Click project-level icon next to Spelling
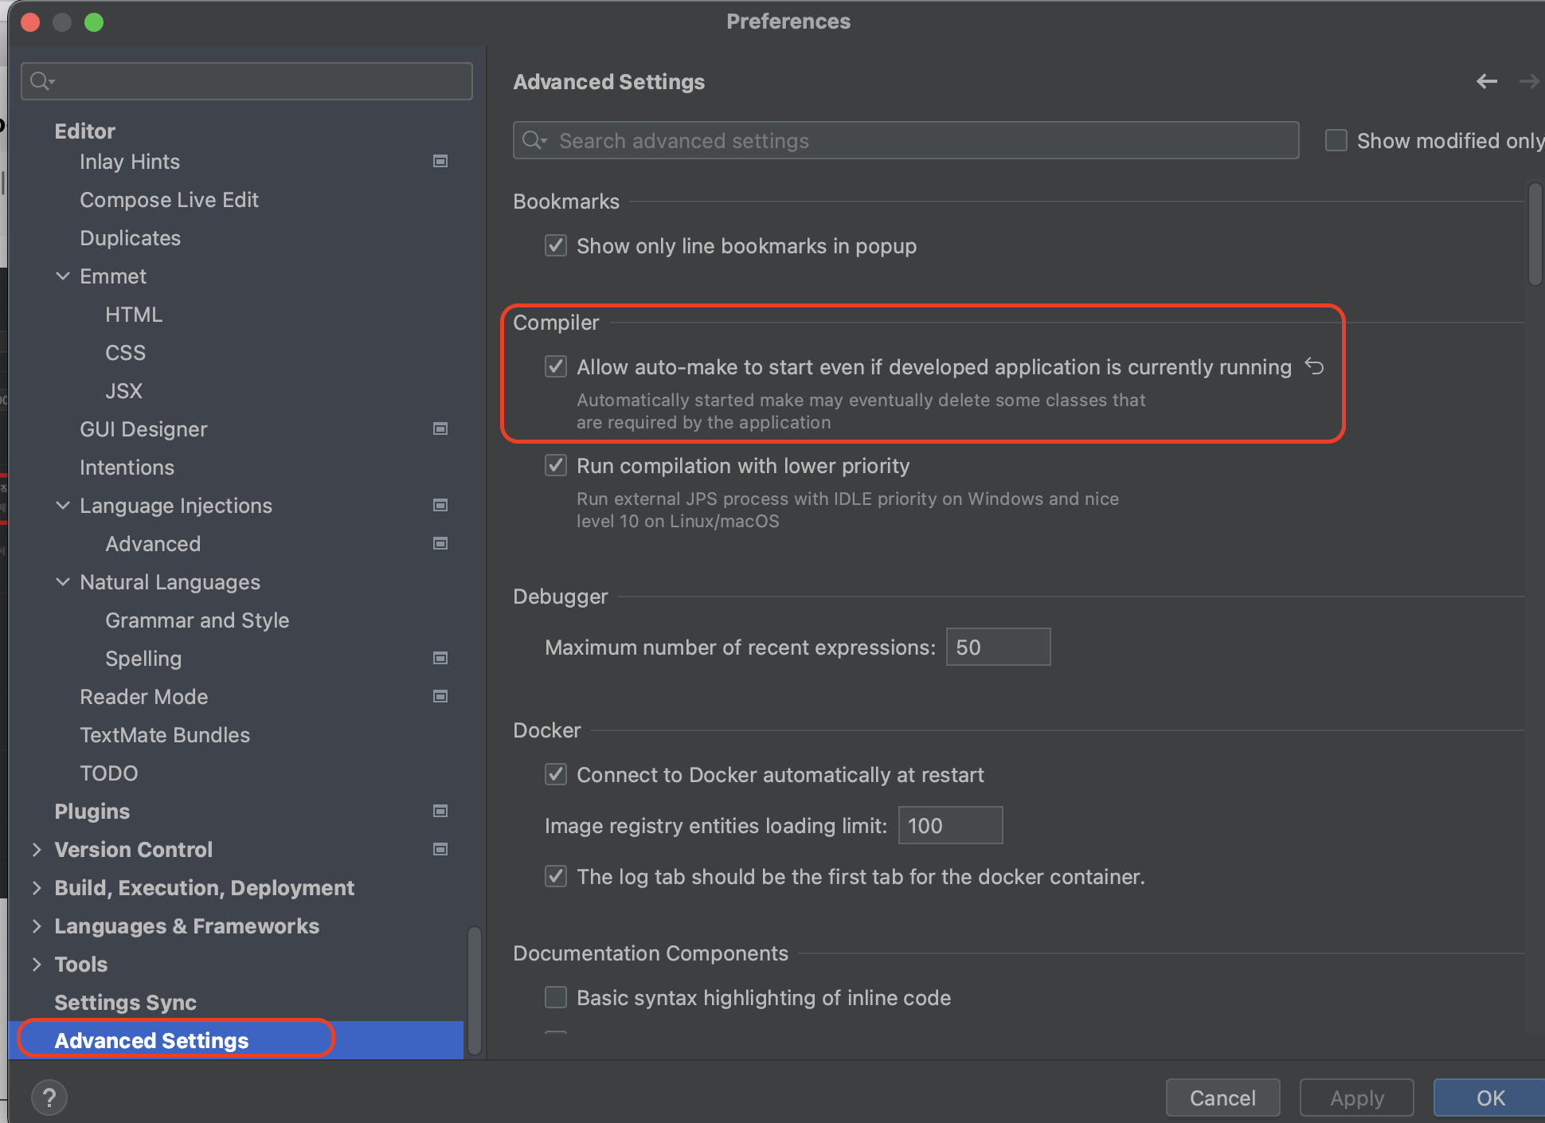 tap(440, 659)
